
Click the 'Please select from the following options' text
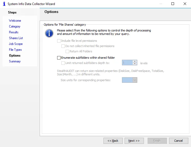pyautogui.click(x=104, y=32)
